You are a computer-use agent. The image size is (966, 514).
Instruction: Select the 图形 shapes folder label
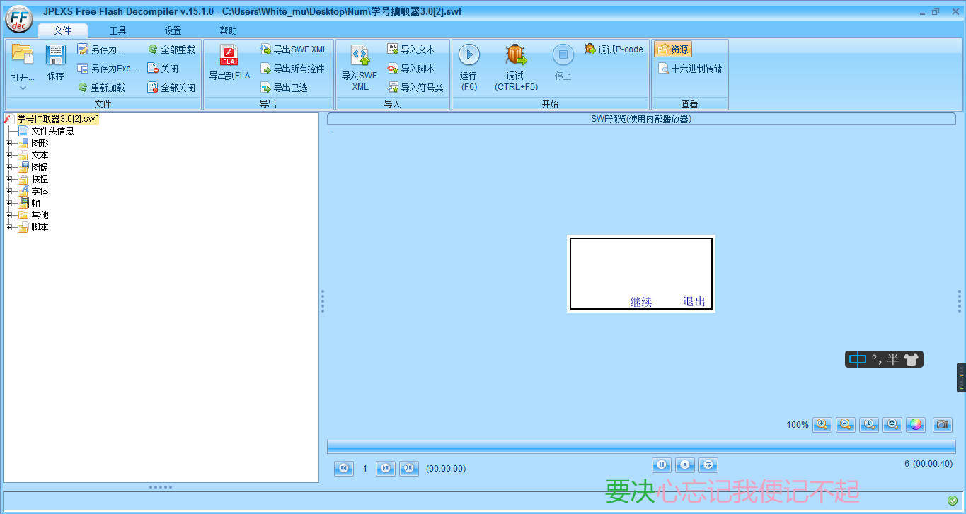coord(40,143)
